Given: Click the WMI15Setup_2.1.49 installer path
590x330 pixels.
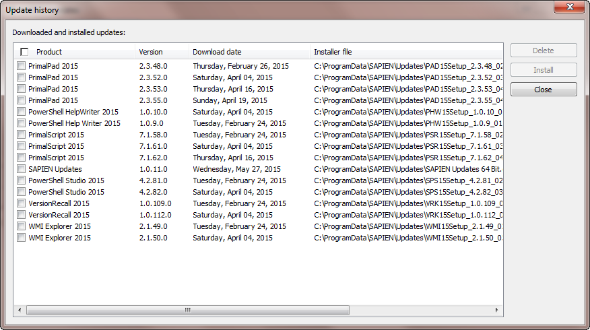Looking at the screenshot, I should 408,226.
